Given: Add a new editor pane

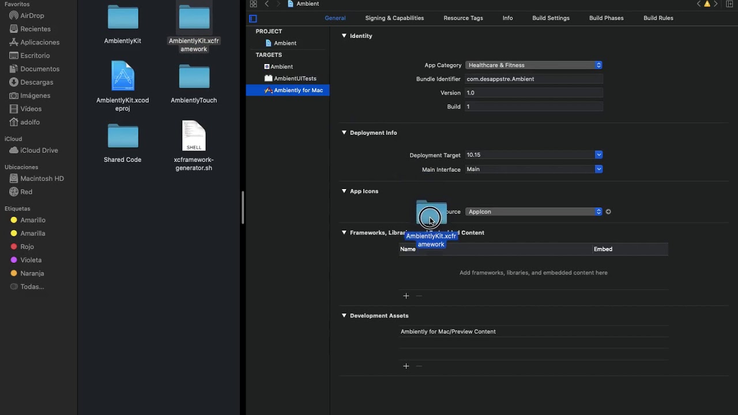Looking at the screenshot, I should click(x=729, y=4).
